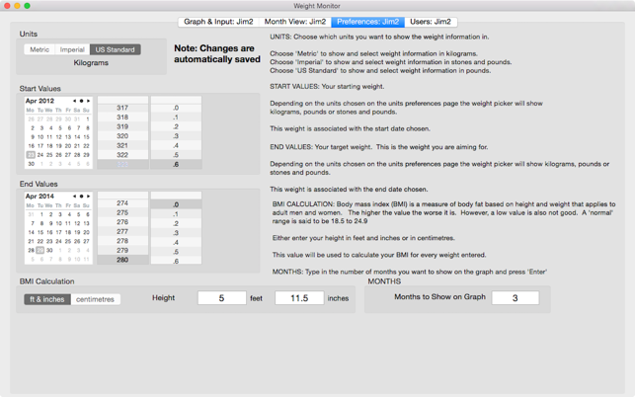Select Imperial units
This screenshot has width=635, height=397.
(x=72, y=49)
